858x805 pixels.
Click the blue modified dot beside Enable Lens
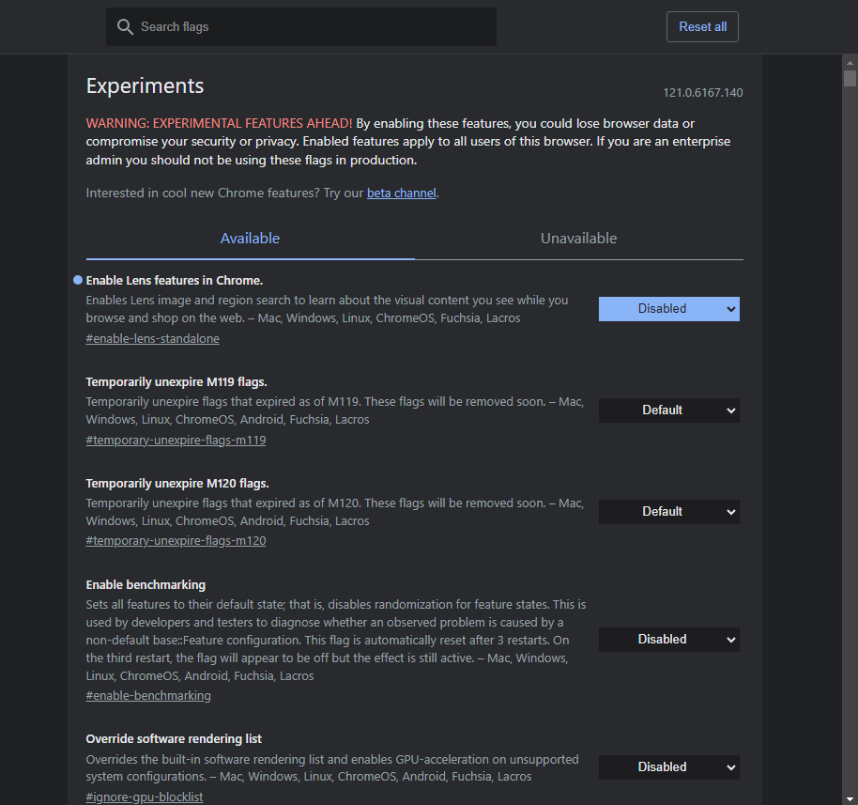point(78,280)
